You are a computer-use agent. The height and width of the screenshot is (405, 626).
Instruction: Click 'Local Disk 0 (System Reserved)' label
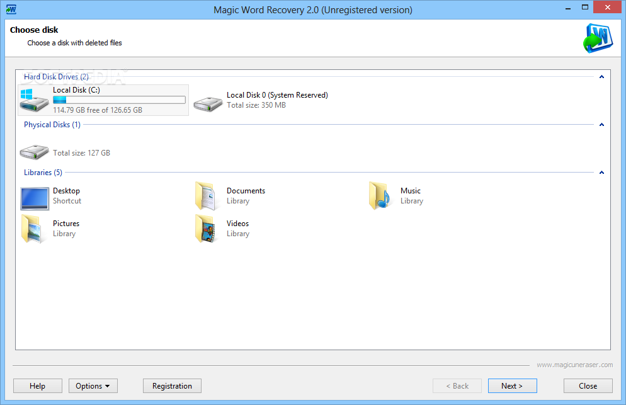[278, 95]
